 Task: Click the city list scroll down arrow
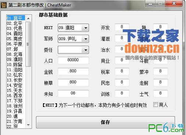28,125
